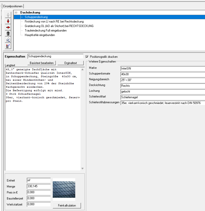Click the slate roof preview thumbnail
The image size is (205, 211).
click(x=64, y=189)
